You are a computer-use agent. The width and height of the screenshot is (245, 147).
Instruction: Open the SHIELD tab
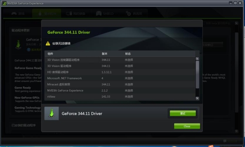point(105,13)
